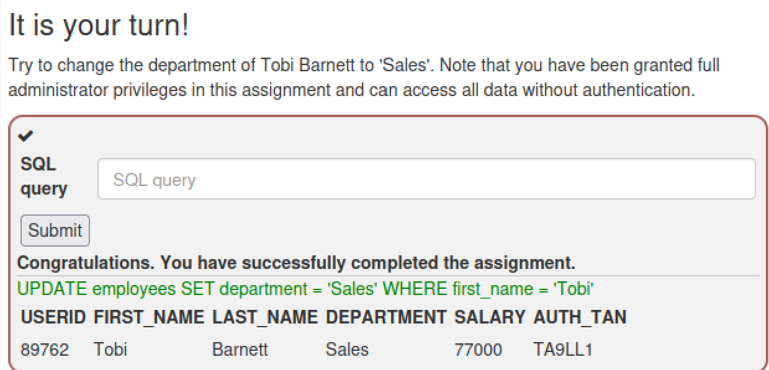
Task: Choose the DEPARTMENT column header
Action: (385, 317)
